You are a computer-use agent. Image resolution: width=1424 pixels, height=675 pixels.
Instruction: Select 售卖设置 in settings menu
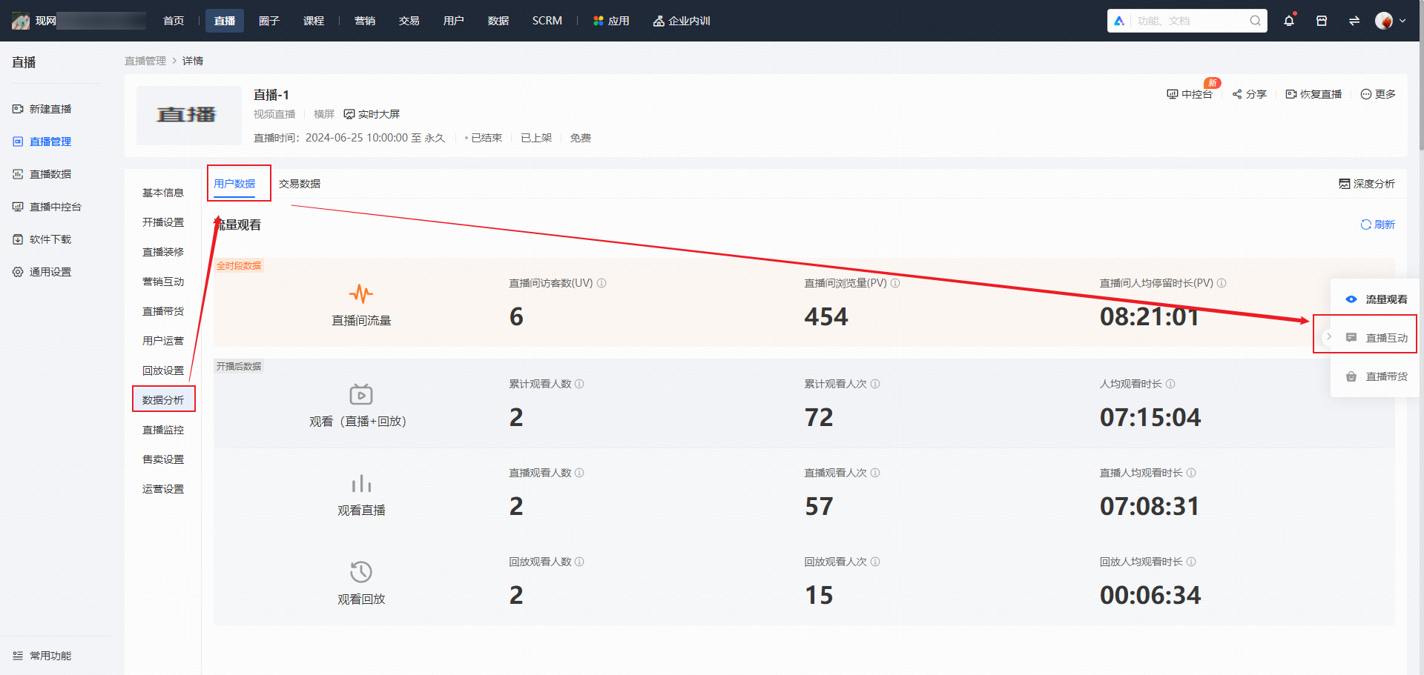click(x=163, y=459)
